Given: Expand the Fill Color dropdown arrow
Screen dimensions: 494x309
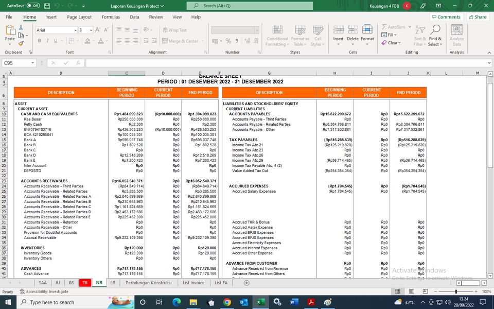Looking at the screenshot, I should [x=93, y=40].
